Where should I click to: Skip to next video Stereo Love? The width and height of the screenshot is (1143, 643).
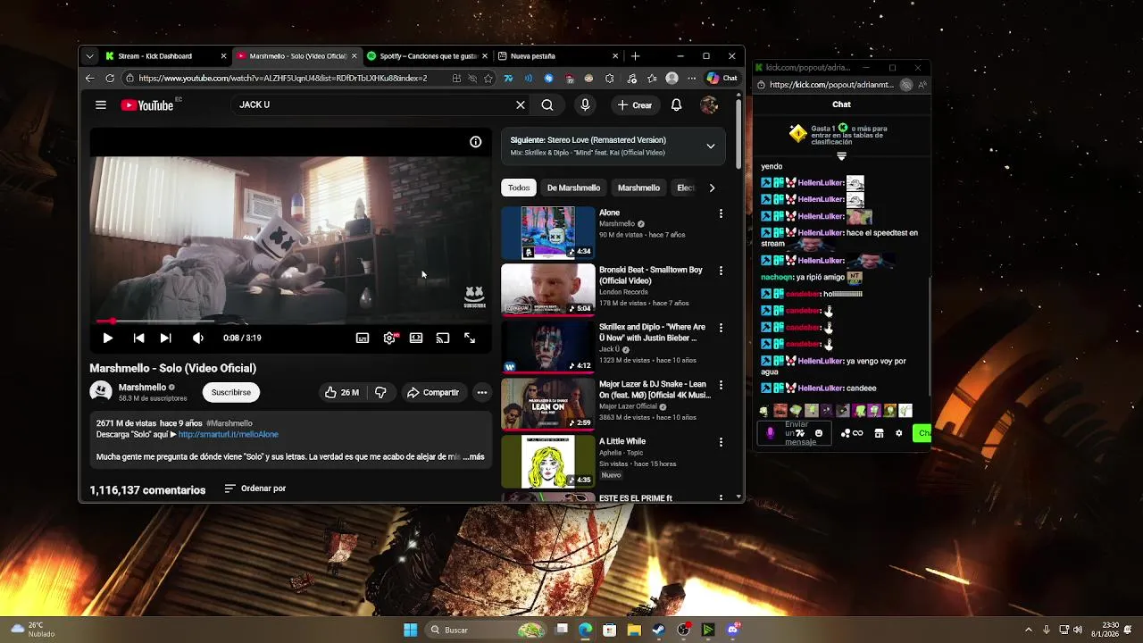[165, 338]
